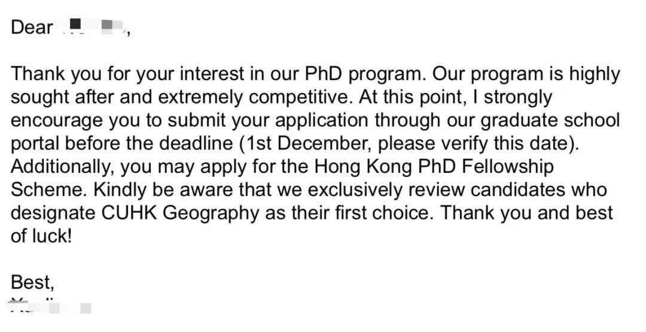Click "of luck!" on the last body line

(41, 236)
